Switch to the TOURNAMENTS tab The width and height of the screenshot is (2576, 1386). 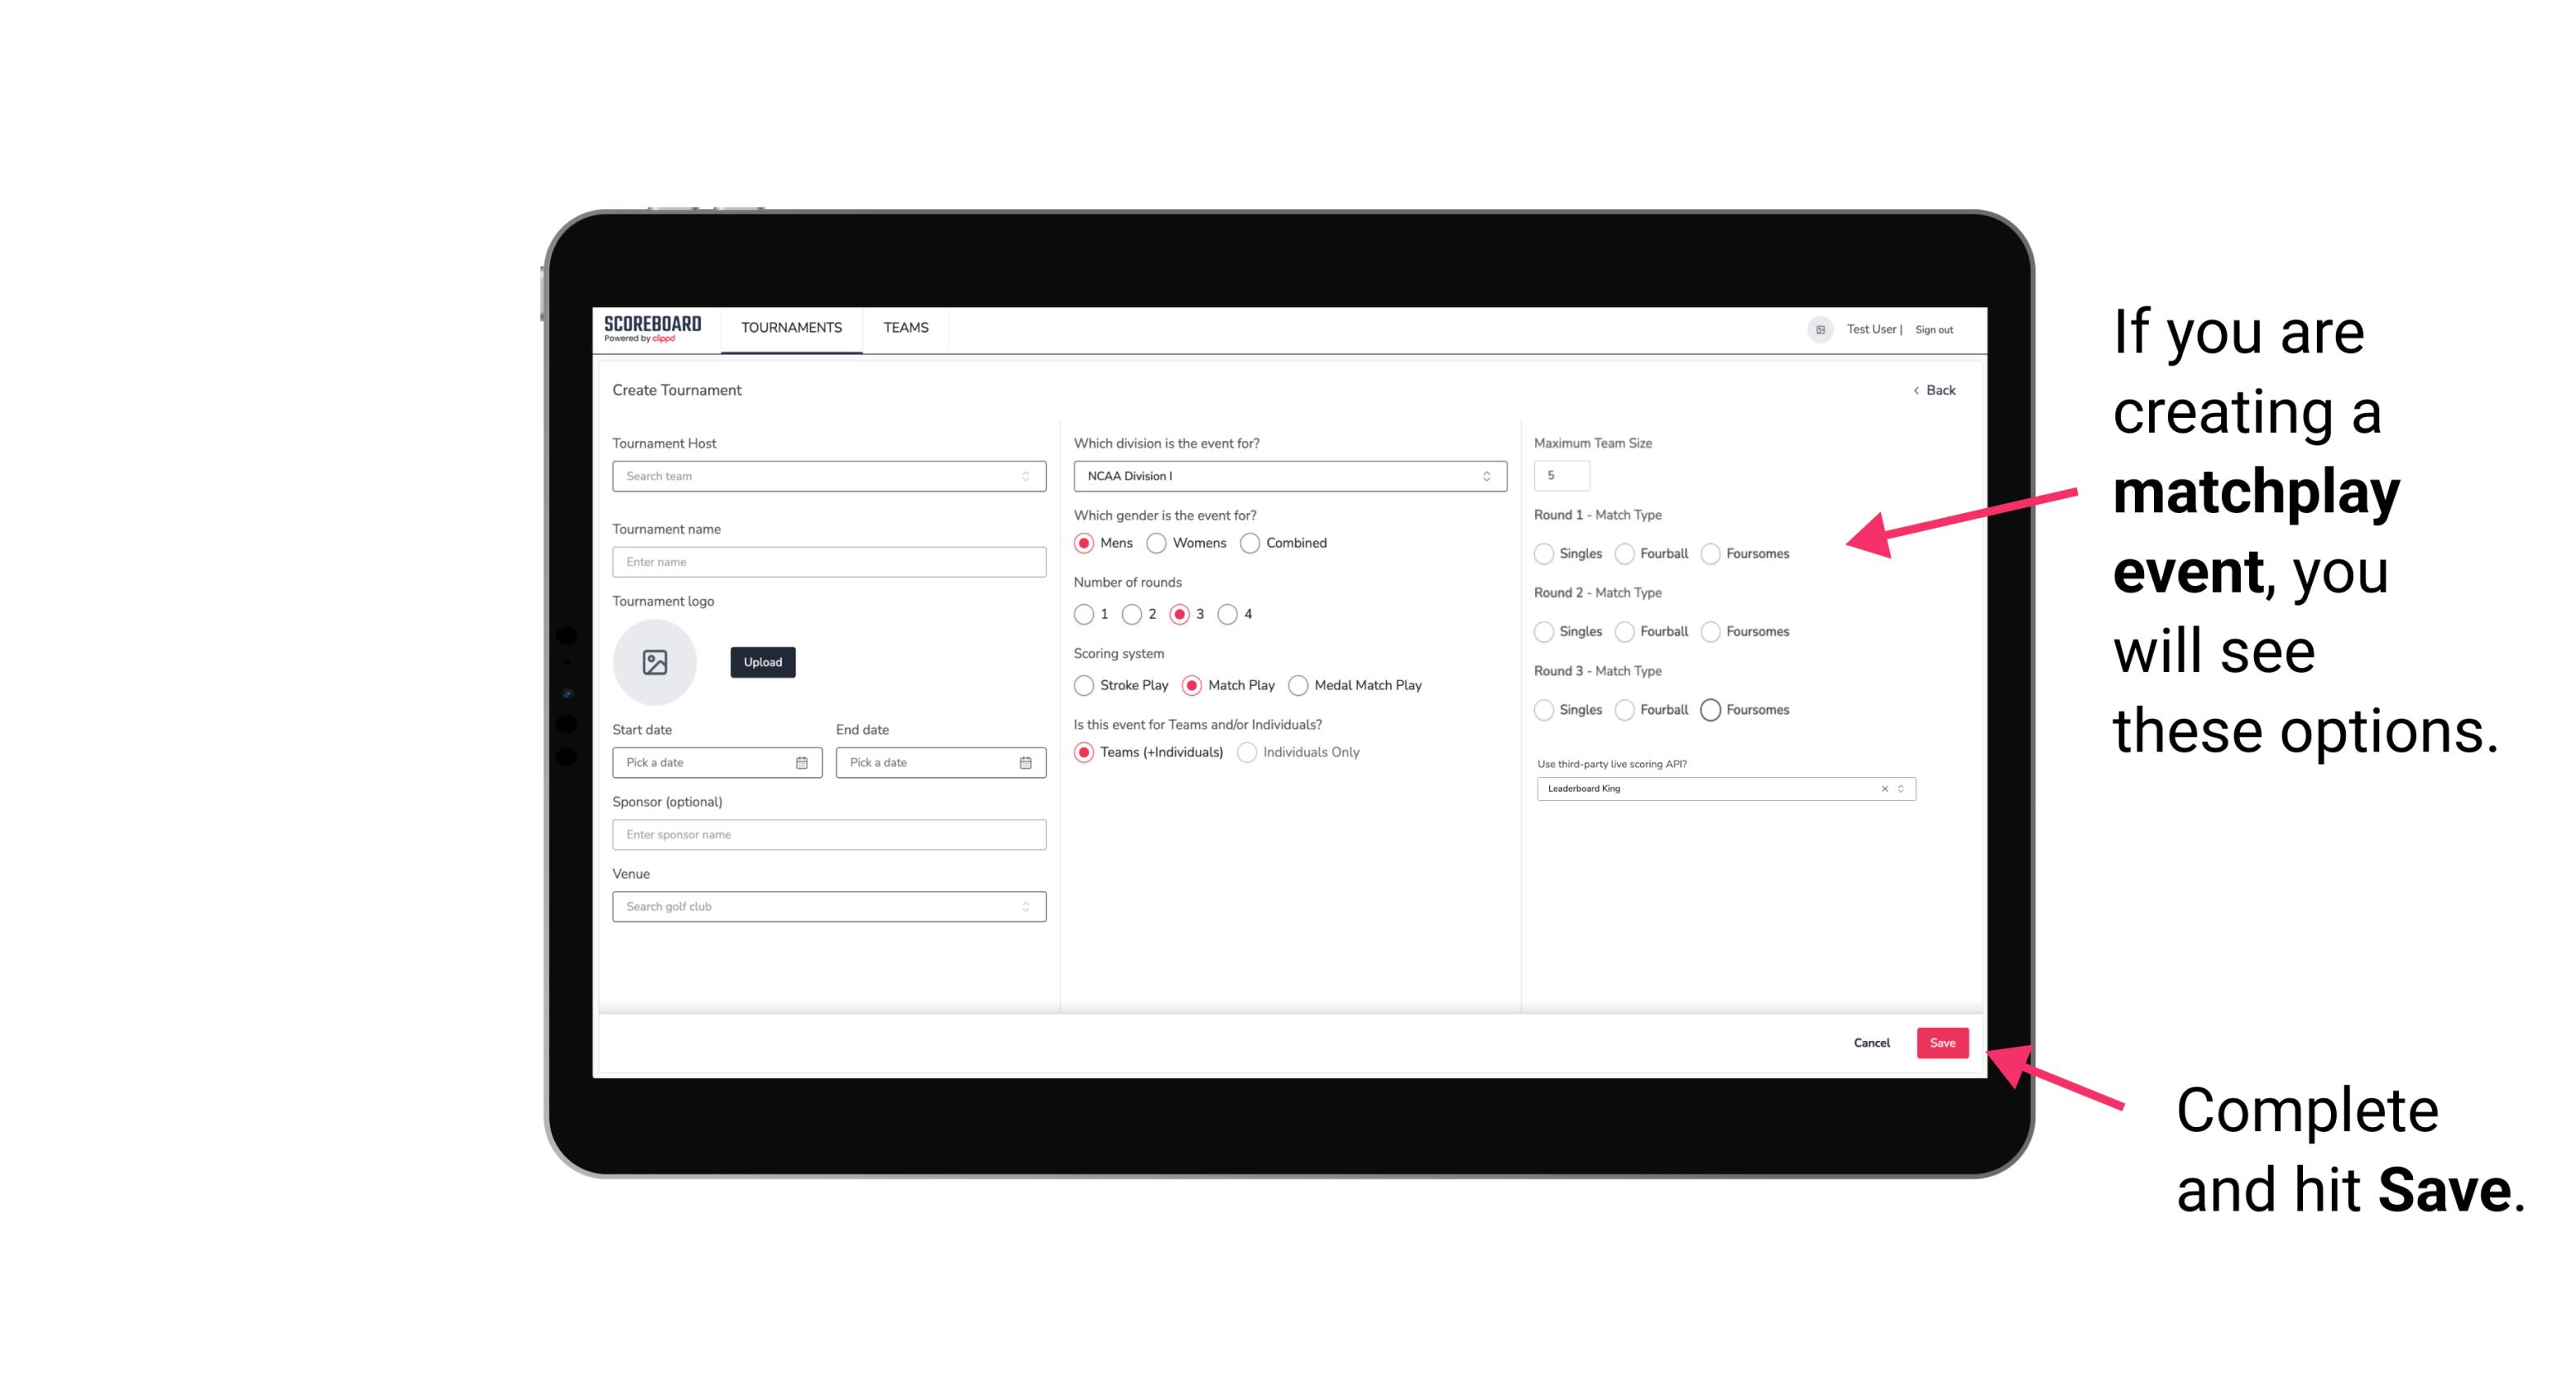(x=790, y=328)
